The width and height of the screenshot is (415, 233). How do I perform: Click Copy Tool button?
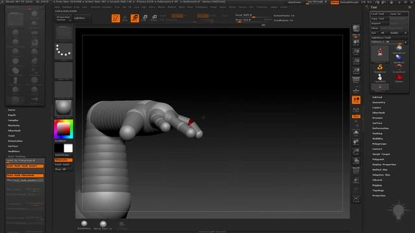coord(379,19)
